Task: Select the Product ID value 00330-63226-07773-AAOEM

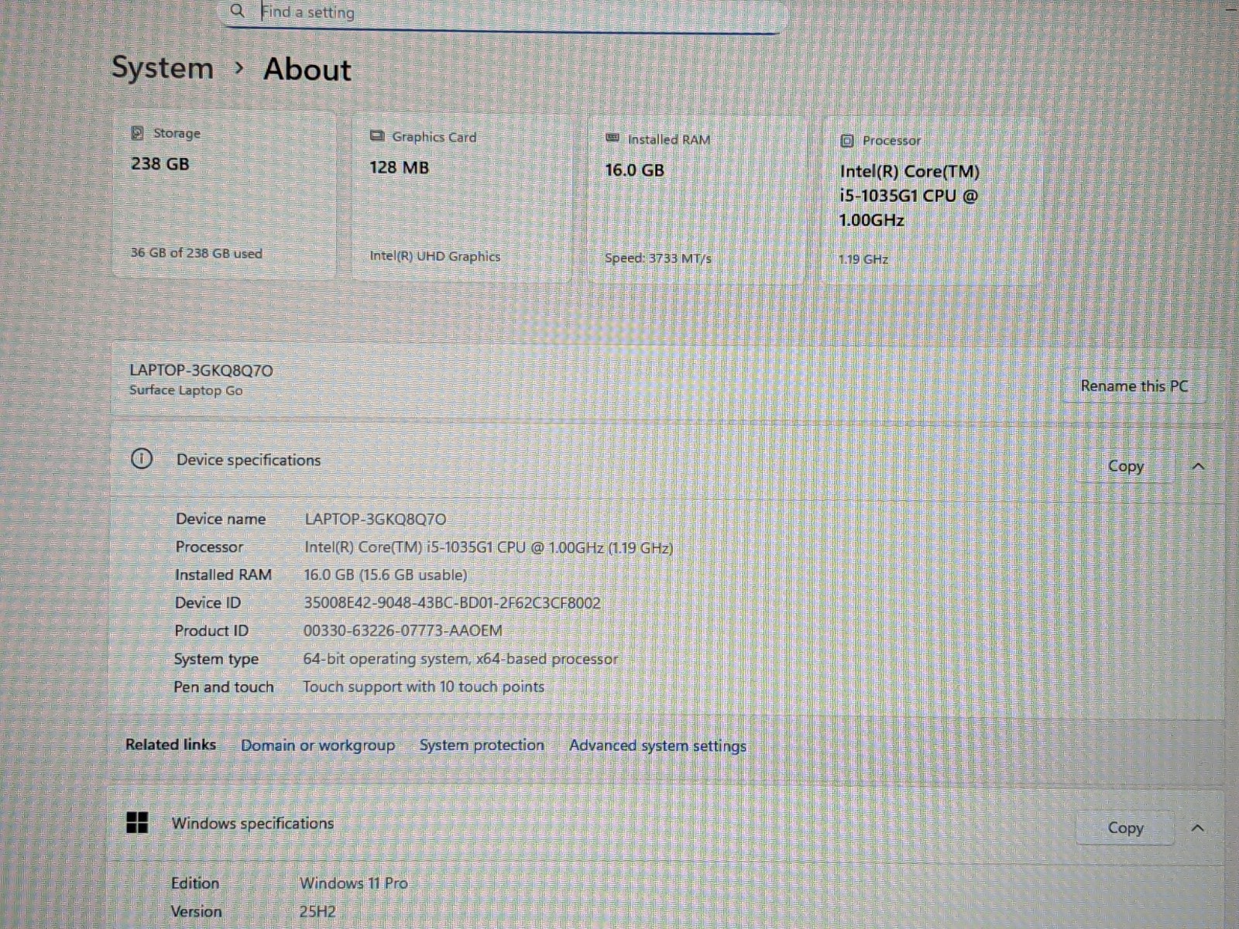Action: pos(403,631)
